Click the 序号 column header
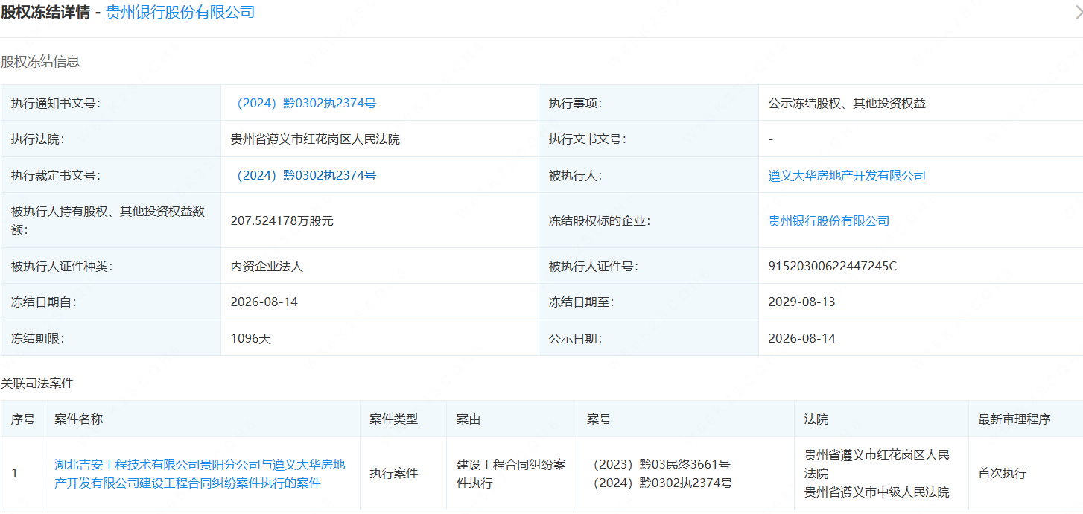1083x514 pixels. (23, 419)
